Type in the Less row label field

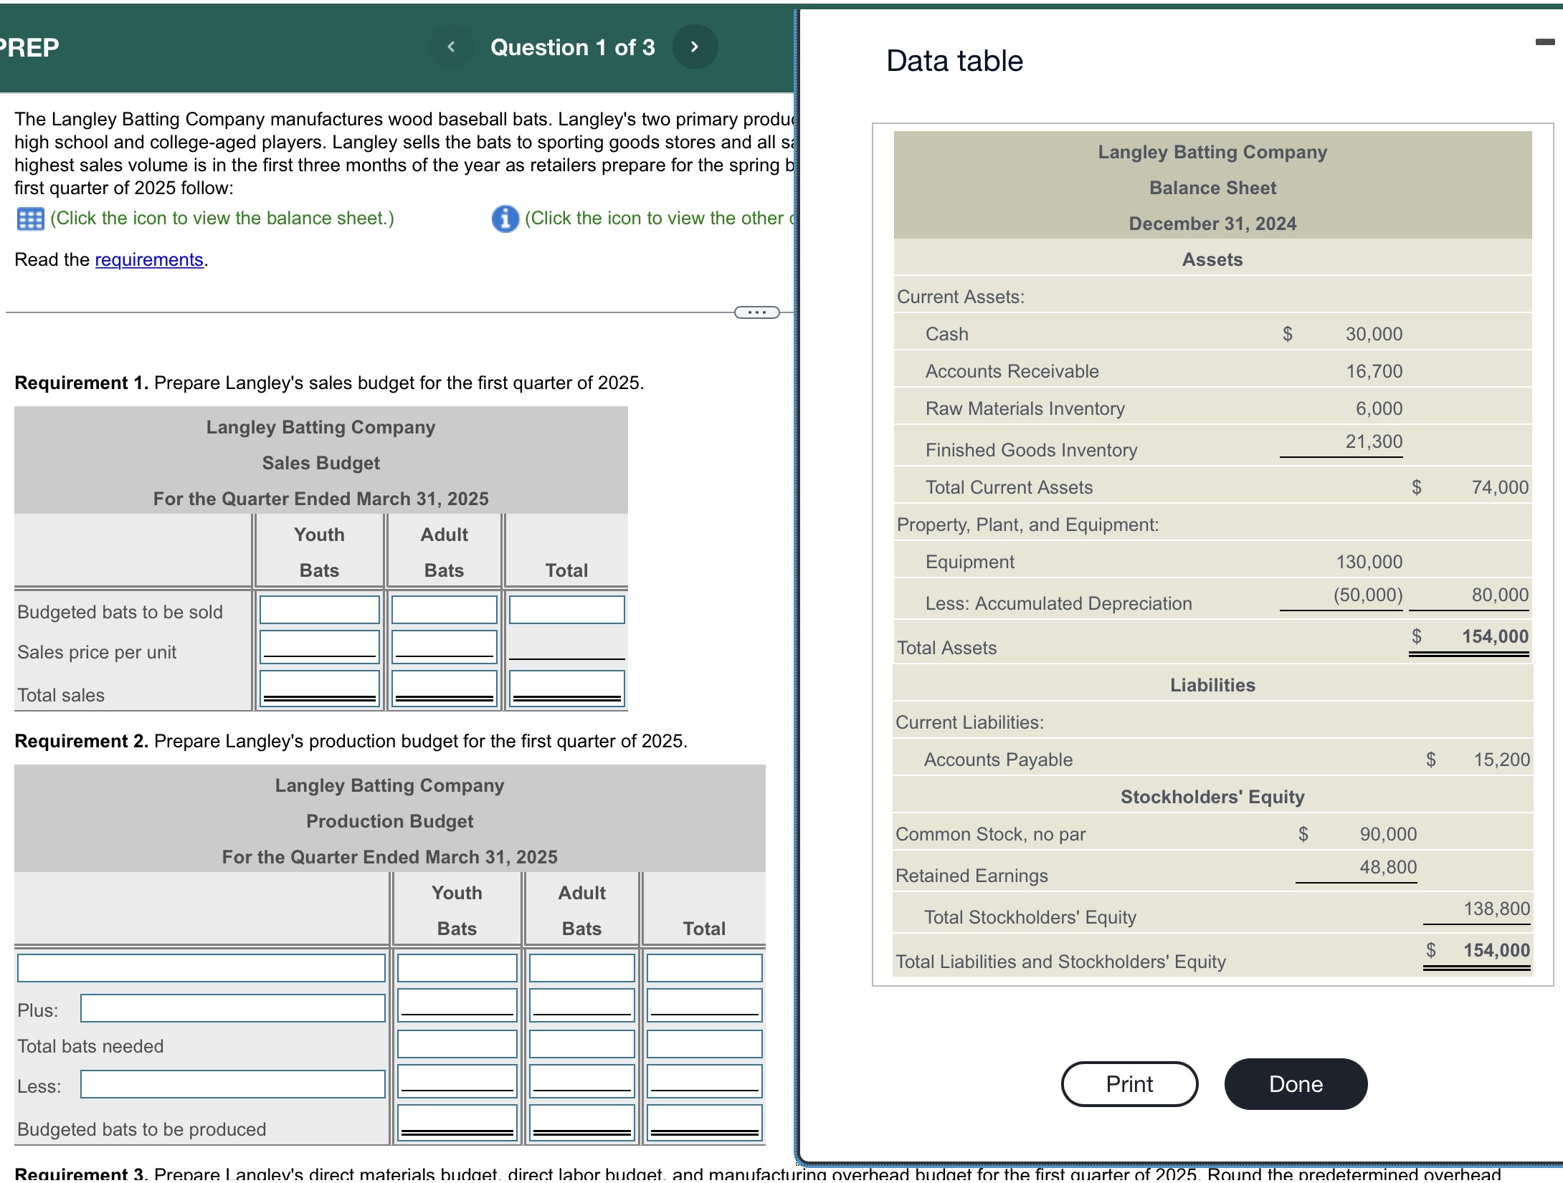(x=233, y=1084)
